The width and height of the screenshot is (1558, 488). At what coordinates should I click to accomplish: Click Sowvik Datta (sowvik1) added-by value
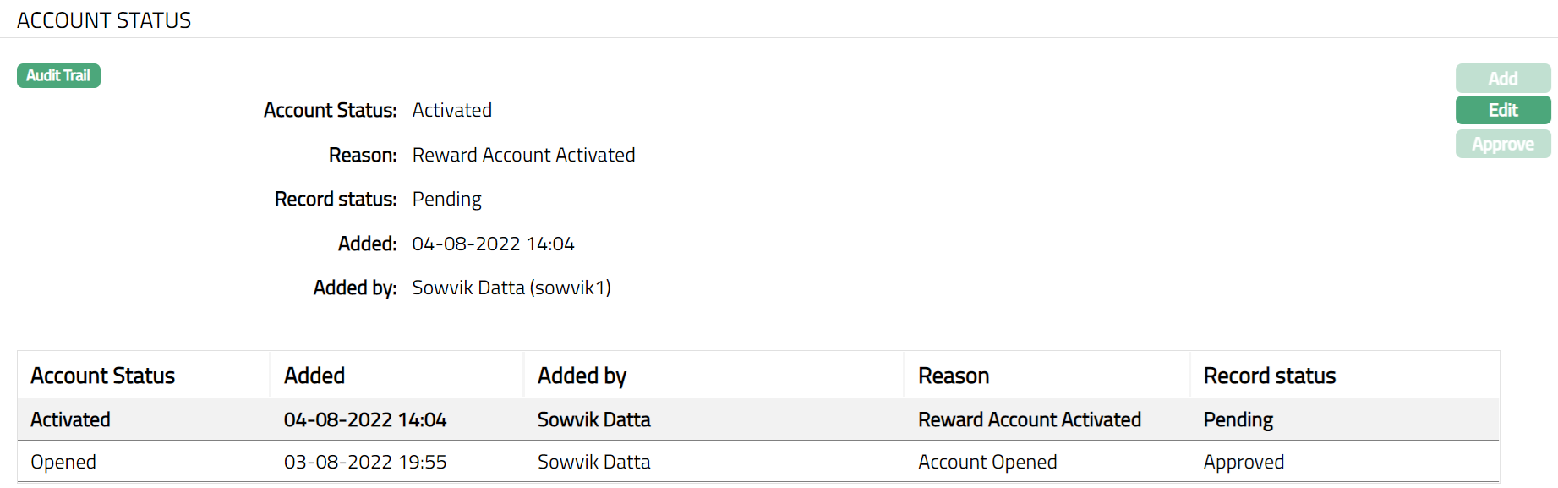[511, 288]
